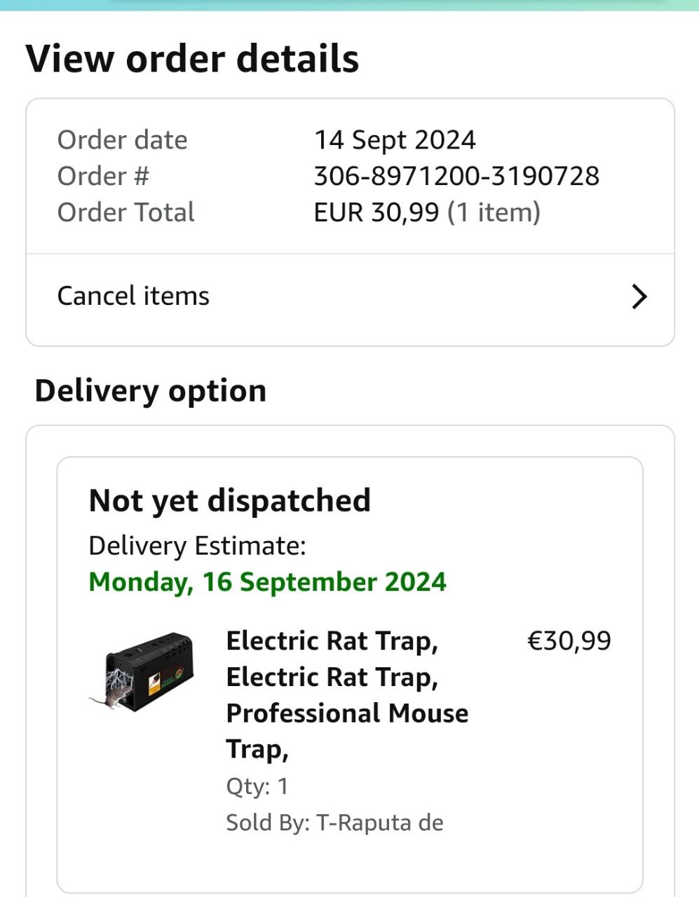Tap the Delivery option section heading
This screenshot has width=699, height=897.
tap(151, 390)
